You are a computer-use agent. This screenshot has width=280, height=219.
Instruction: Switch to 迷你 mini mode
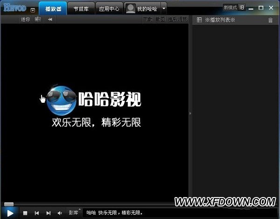tap(25, 19)
